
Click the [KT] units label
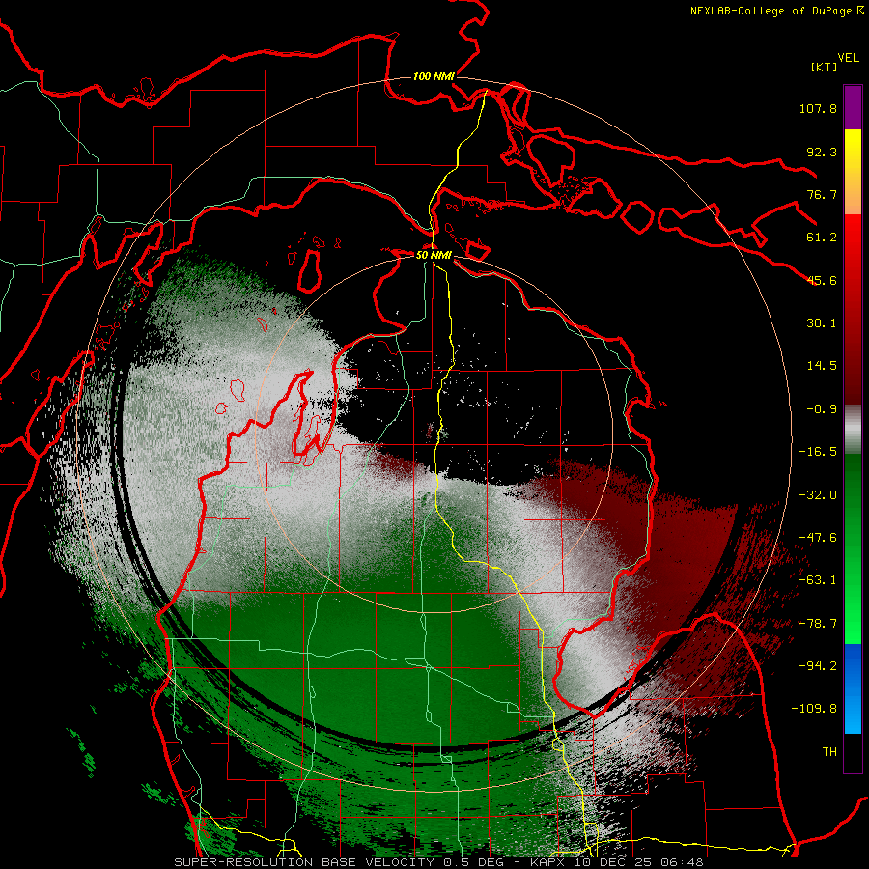point(824,67)
